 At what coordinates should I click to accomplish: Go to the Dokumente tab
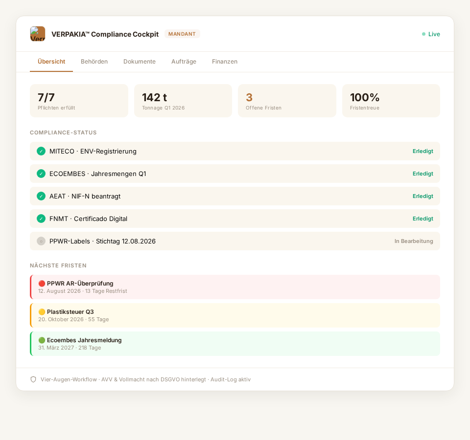pos(140,62)
